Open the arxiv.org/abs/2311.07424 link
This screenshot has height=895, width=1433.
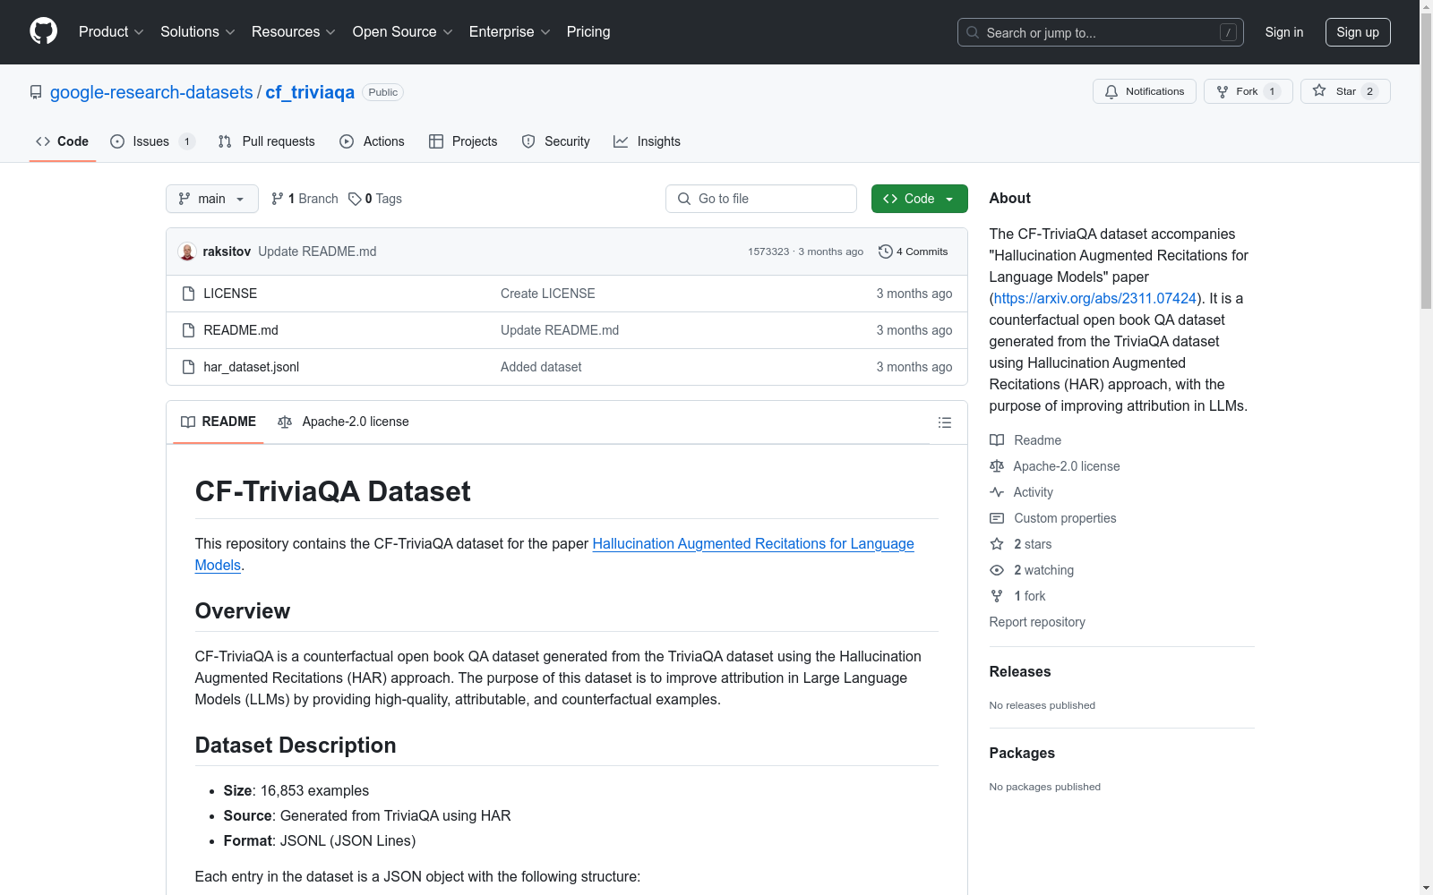(1094, 298)
